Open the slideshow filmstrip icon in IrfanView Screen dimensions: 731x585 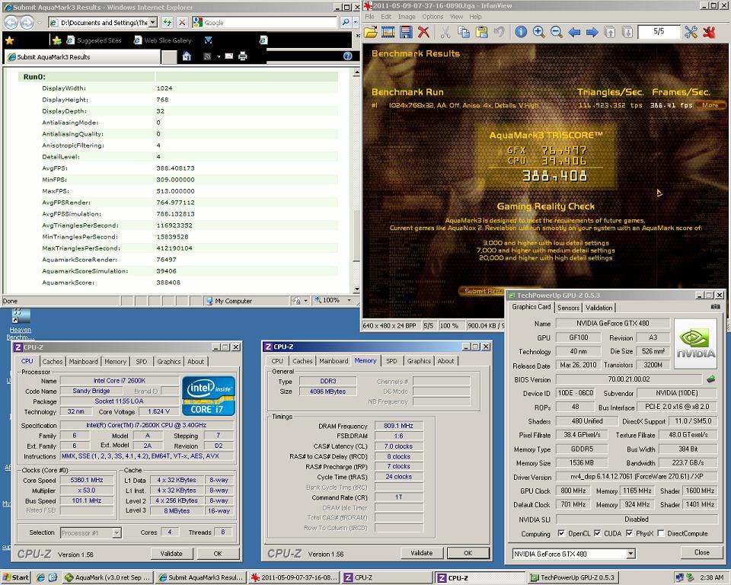coord(388,32)
